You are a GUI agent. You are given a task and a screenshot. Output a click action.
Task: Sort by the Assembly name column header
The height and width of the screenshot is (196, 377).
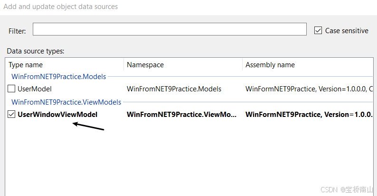[x=270, y=65]
